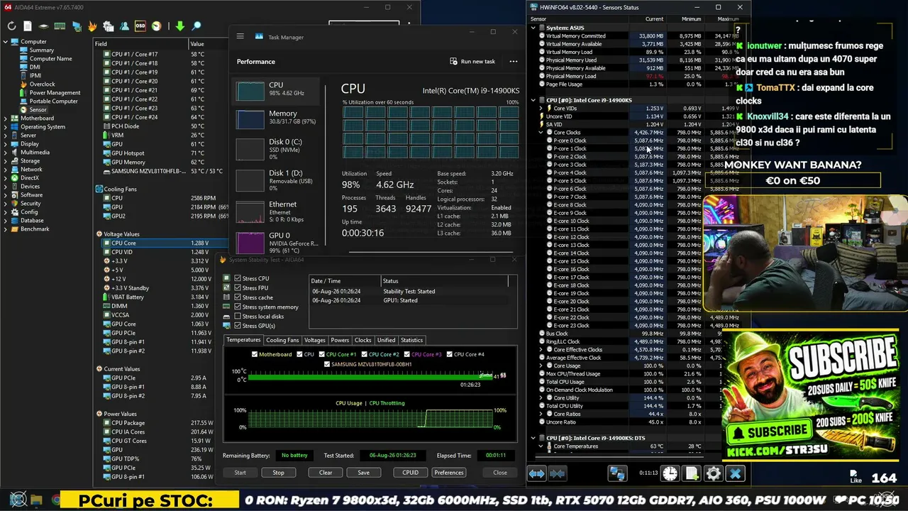Expand the Display node in AIDA64 tree

tap(6, 144)
